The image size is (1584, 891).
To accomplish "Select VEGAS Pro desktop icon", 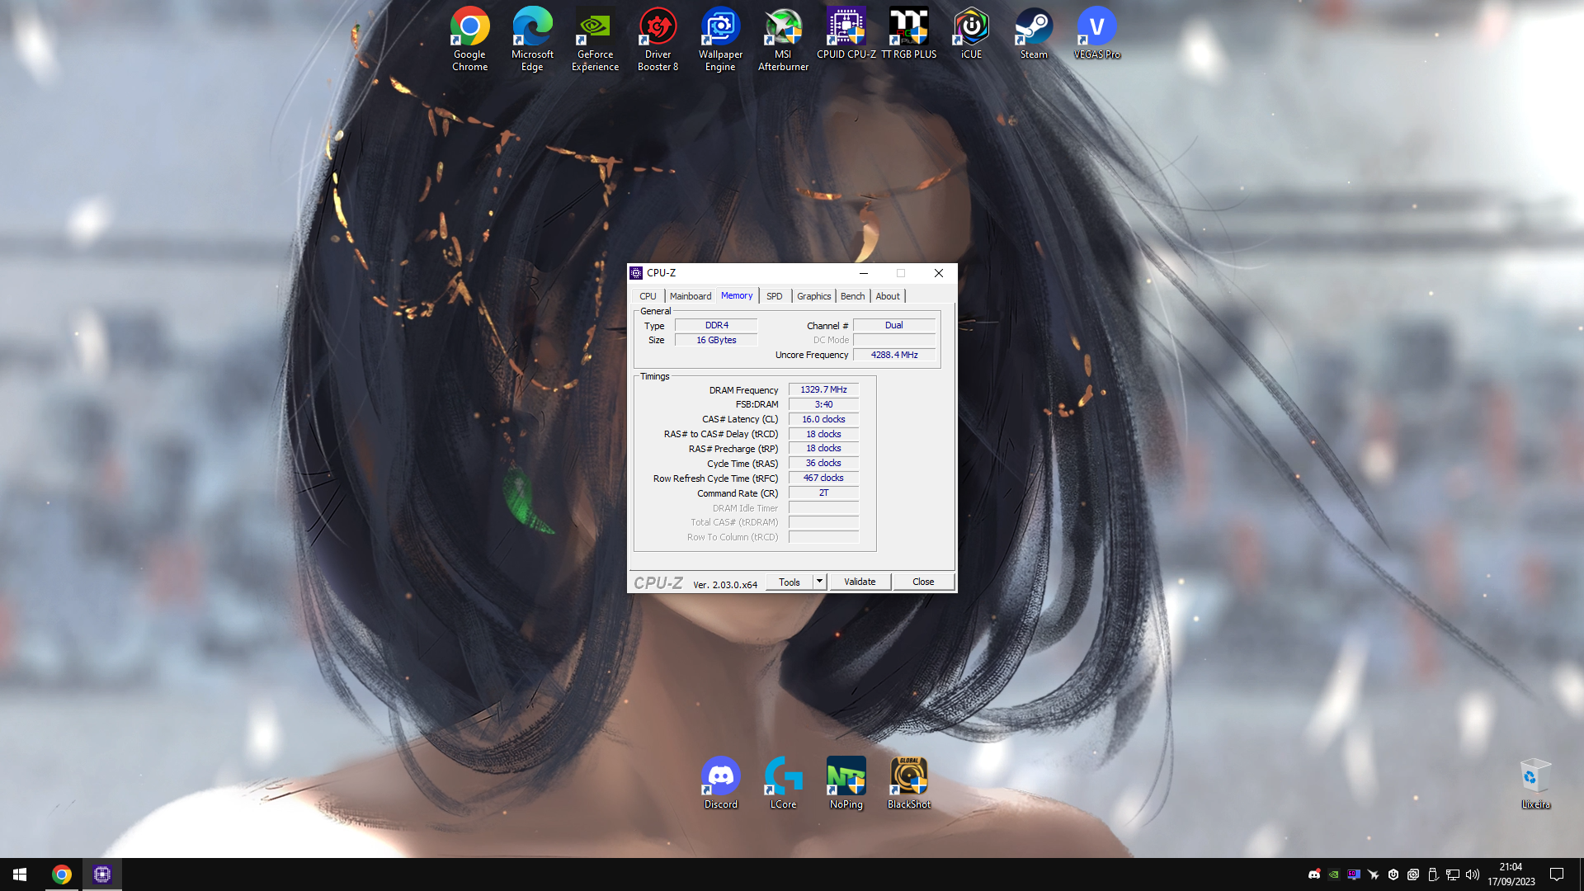I will (1096, 33).
